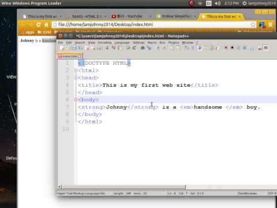Click the Paste toolbar icon
277x208 pixels.
pyautogui.click(x=119, y=48)
